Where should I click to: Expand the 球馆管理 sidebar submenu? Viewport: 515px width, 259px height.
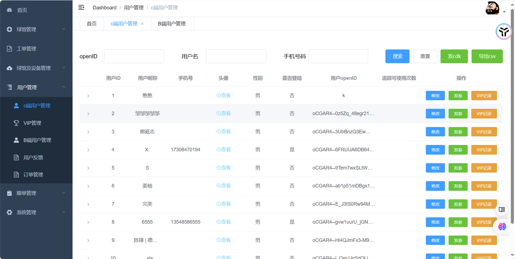pos(64,29)
